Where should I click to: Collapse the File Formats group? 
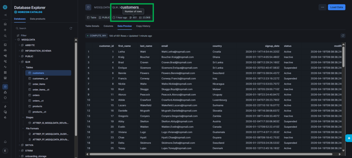[23, 129]
